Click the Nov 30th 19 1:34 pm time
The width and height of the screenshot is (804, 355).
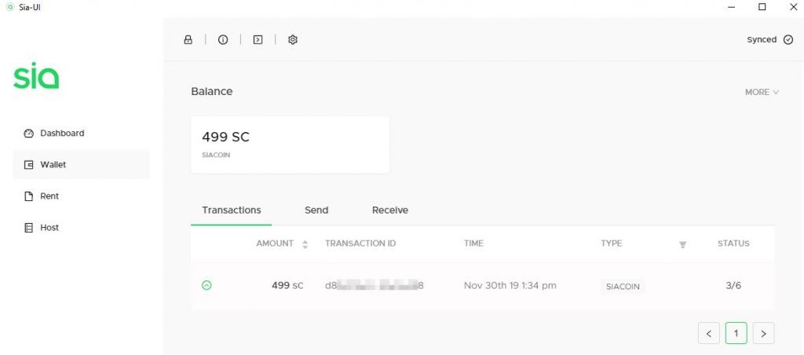tap(510, 286)
